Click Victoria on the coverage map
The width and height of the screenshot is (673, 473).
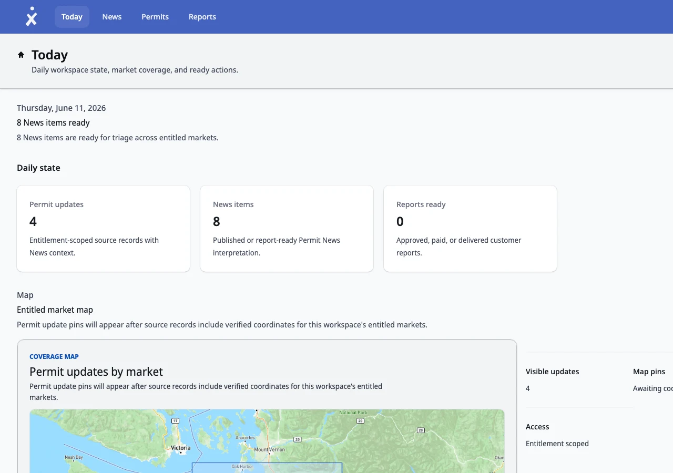pos(181,448)
